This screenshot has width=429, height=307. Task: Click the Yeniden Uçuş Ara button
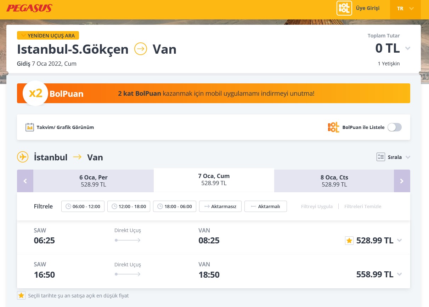point(48,35)
